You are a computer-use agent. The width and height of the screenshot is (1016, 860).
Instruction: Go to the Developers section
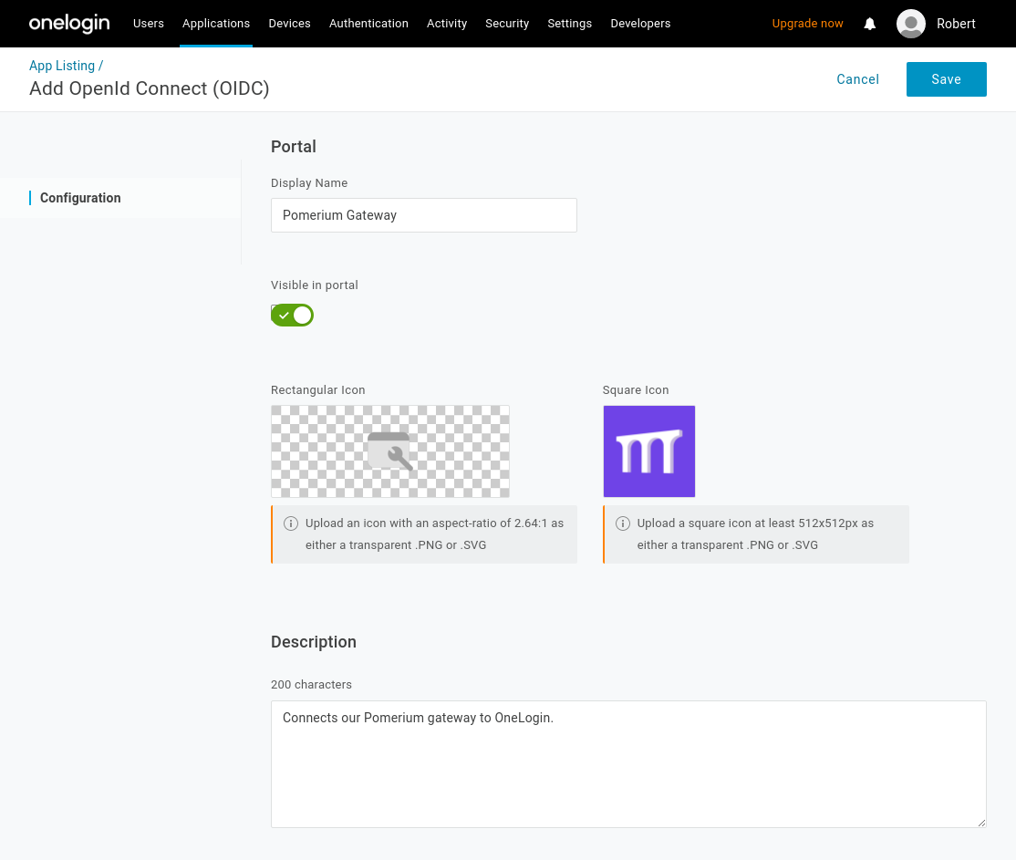pyautogui.click(x=640, y=24)
